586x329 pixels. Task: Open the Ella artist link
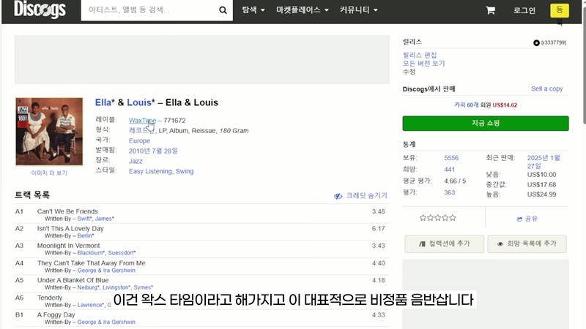pyautogui.click(x=103, y=102)
